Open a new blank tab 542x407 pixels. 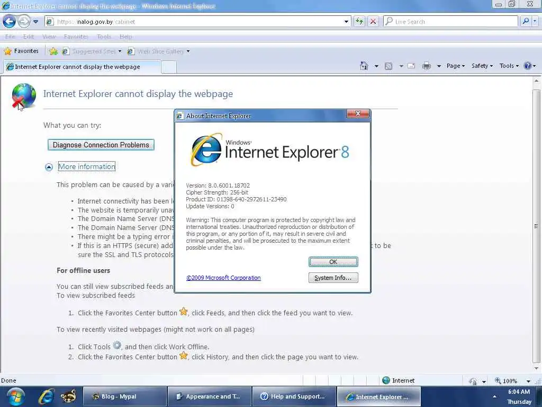click(x=169, y=67)
